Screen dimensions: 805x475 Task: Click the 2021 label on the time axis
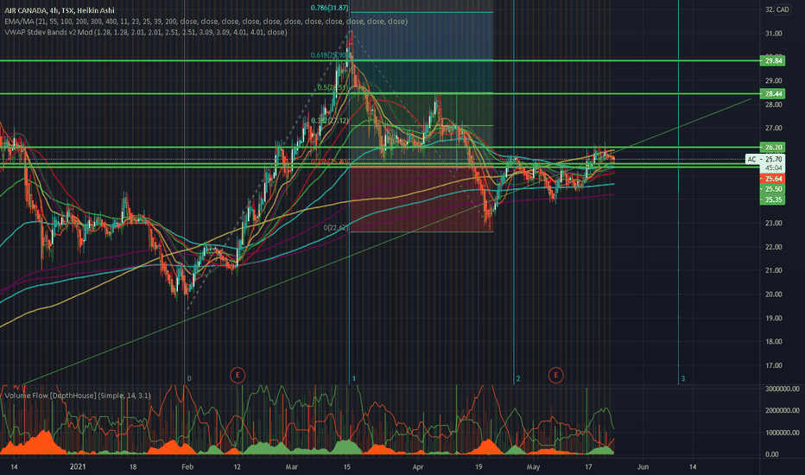click(78, 466)
